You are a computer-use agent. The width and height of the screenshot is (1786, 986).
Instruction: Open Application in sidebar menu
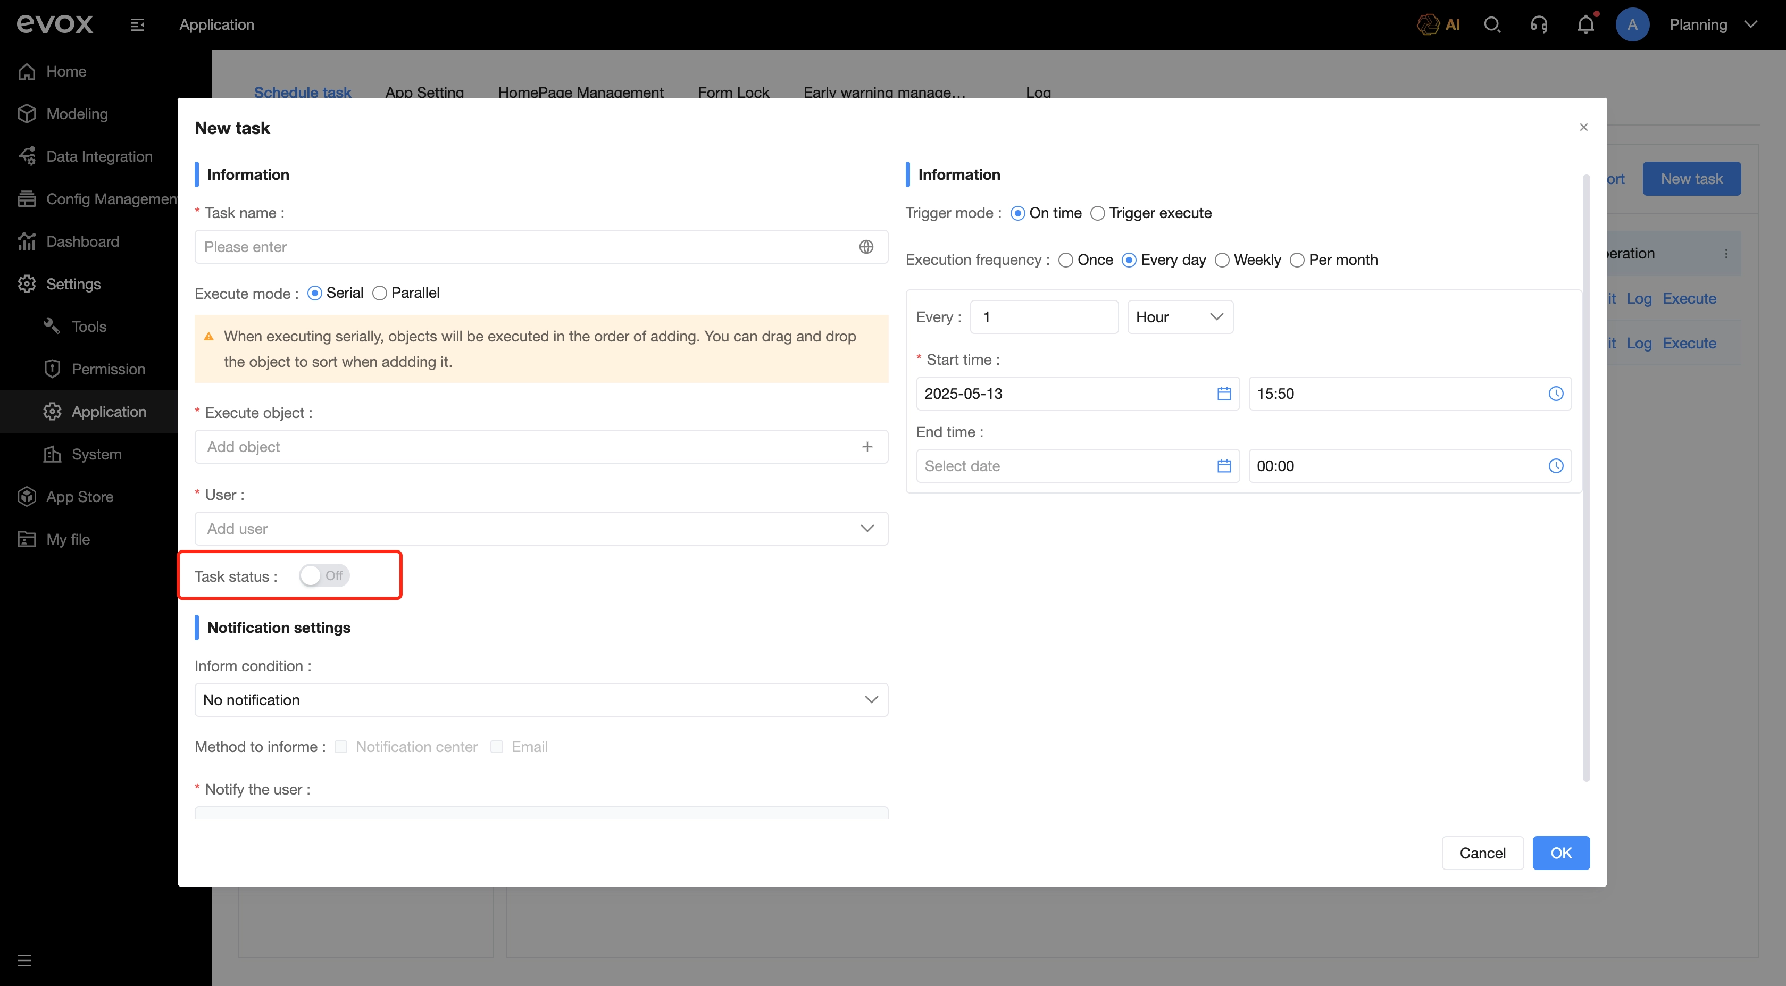tap(109, 412)
